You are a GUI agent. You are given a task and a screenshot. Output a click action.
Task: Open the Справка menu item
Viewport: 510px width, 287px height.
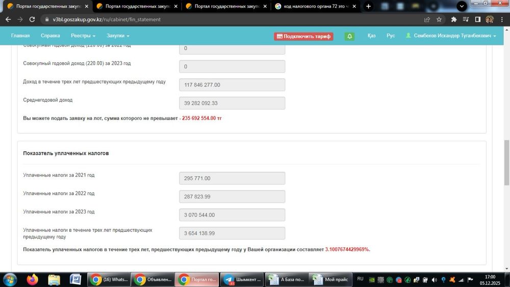(x=50, y=36)
